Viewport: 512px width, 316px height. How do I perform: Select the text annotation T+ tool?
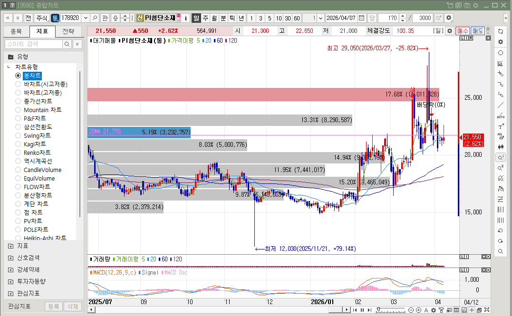pyautogui.click(x=500, y=126)
